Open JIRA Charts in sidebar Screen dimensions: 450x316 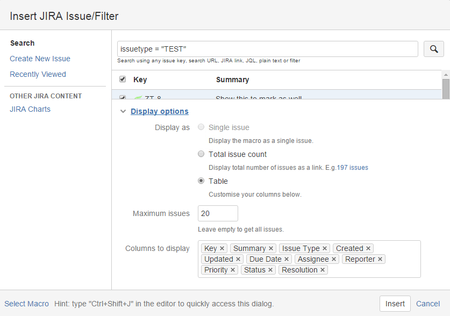tap(30, 109)
